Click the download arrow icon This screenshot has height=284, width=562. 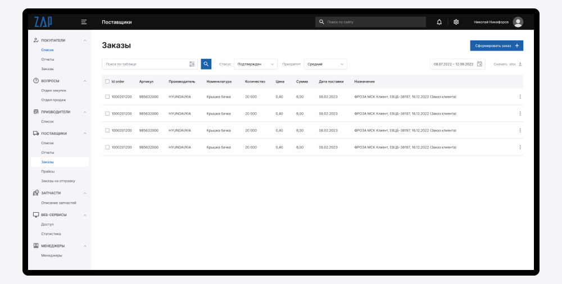520,64
